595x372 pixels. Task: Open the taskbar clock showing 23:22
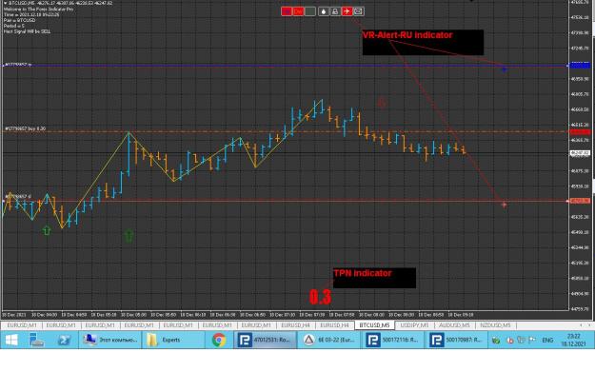574,340
